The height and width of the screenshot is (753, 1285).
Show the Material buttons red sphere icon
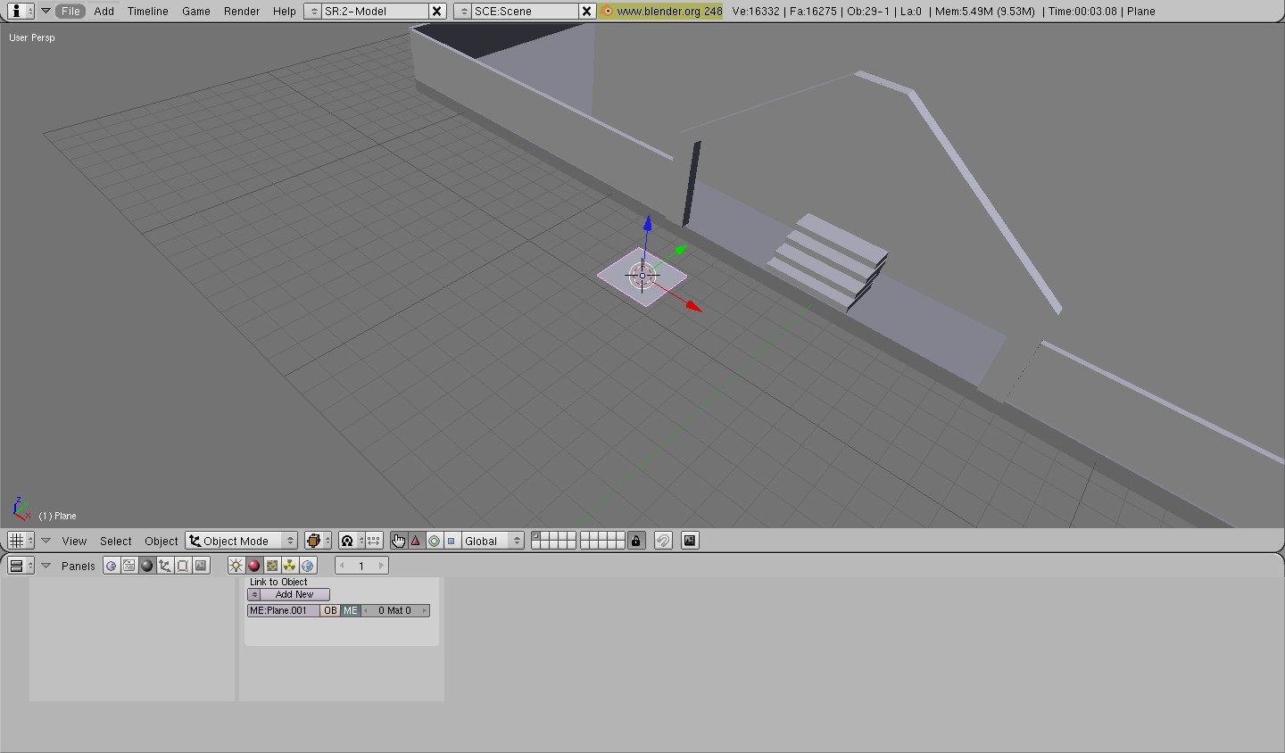[254, 566]
